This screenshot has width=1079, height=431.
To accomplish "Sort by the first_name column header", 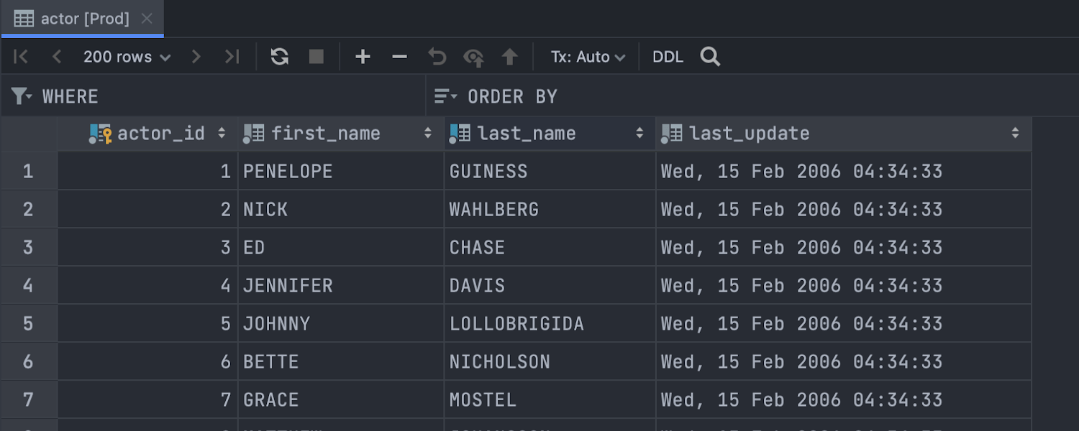I will click(x=325, y=134).
